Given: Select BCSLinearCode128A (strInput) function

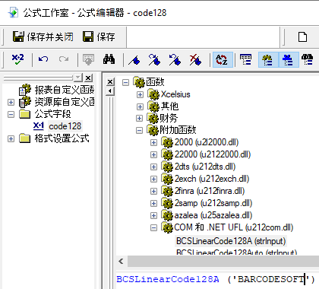Looking at the screenshot, I should click(231, 241).
